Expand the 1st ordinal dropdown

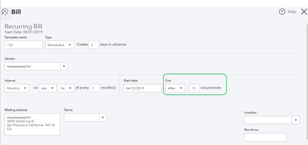click(66, 88)
